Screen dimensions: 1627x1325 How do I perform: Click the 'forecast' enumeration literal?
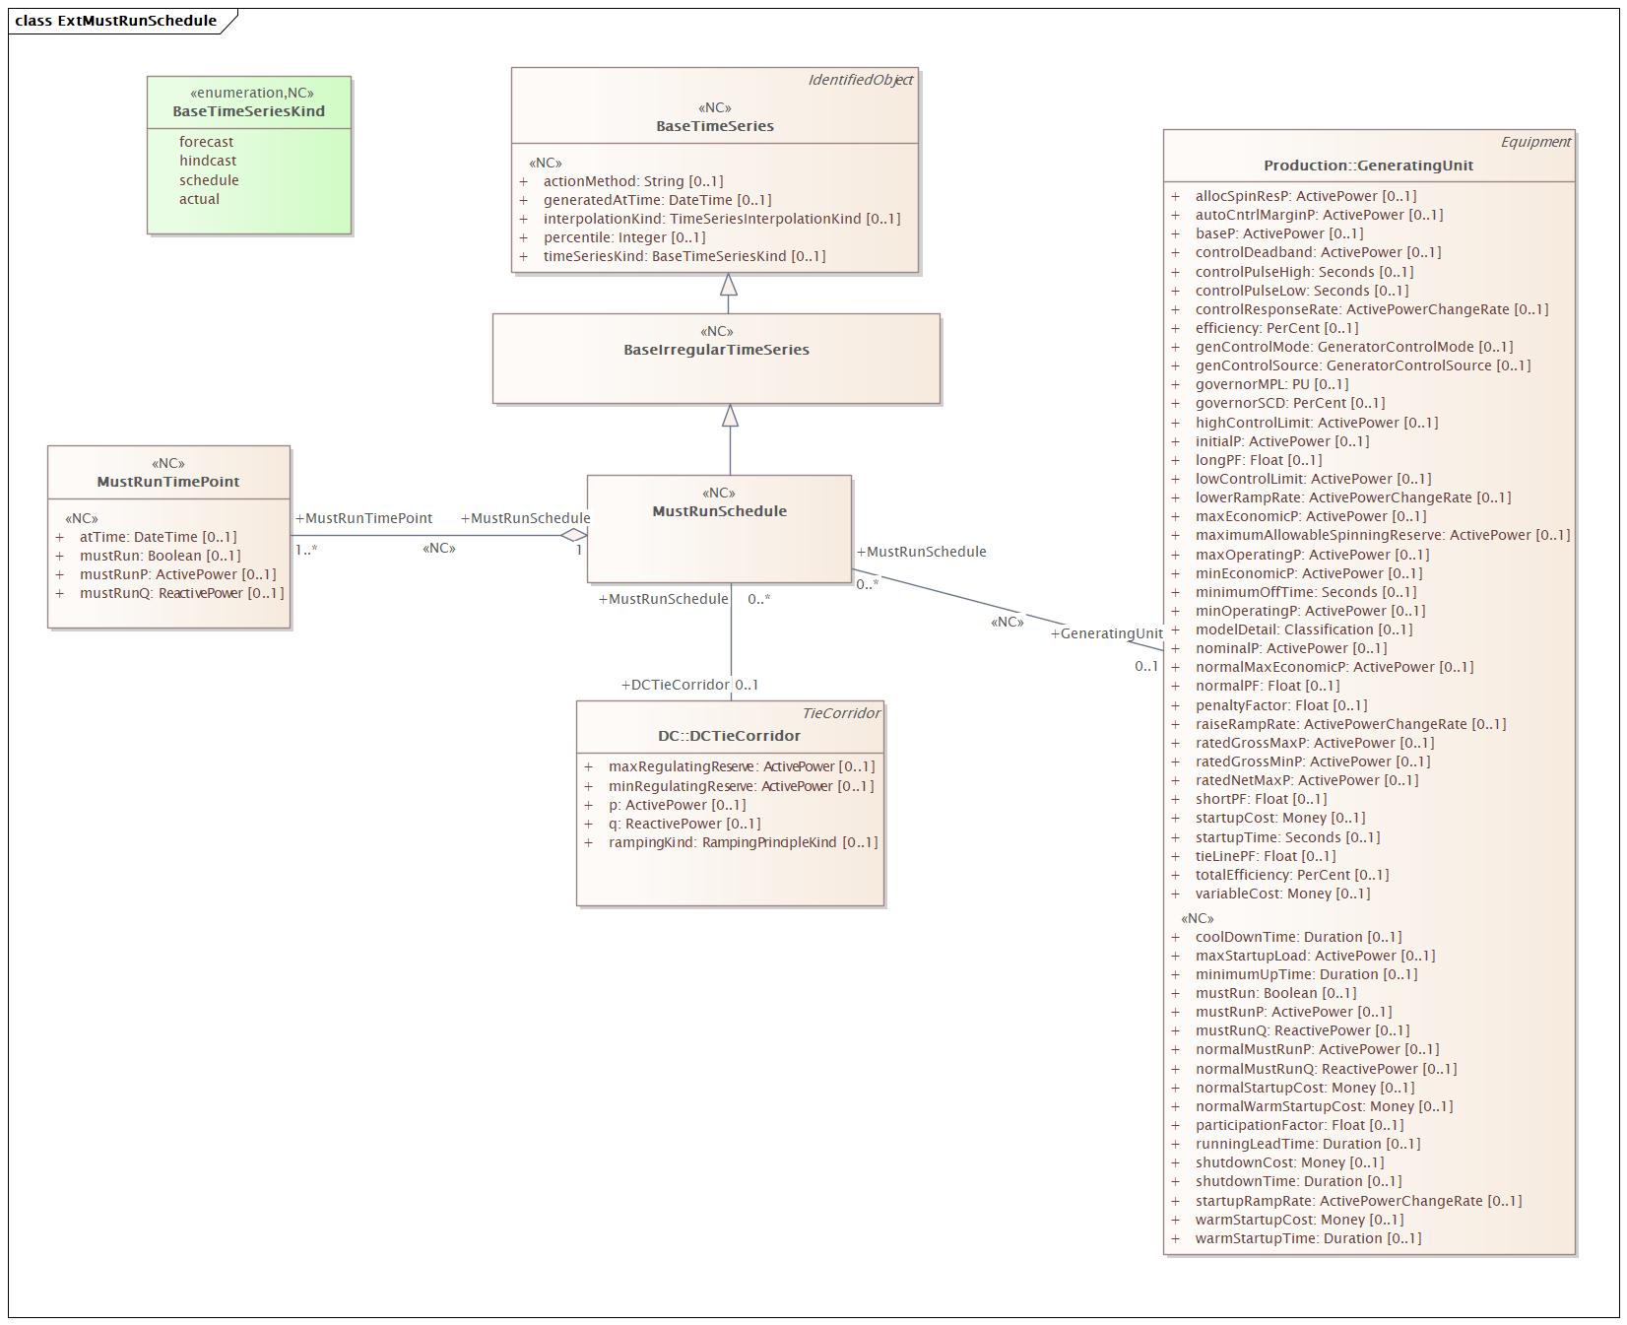pos(206,142)
